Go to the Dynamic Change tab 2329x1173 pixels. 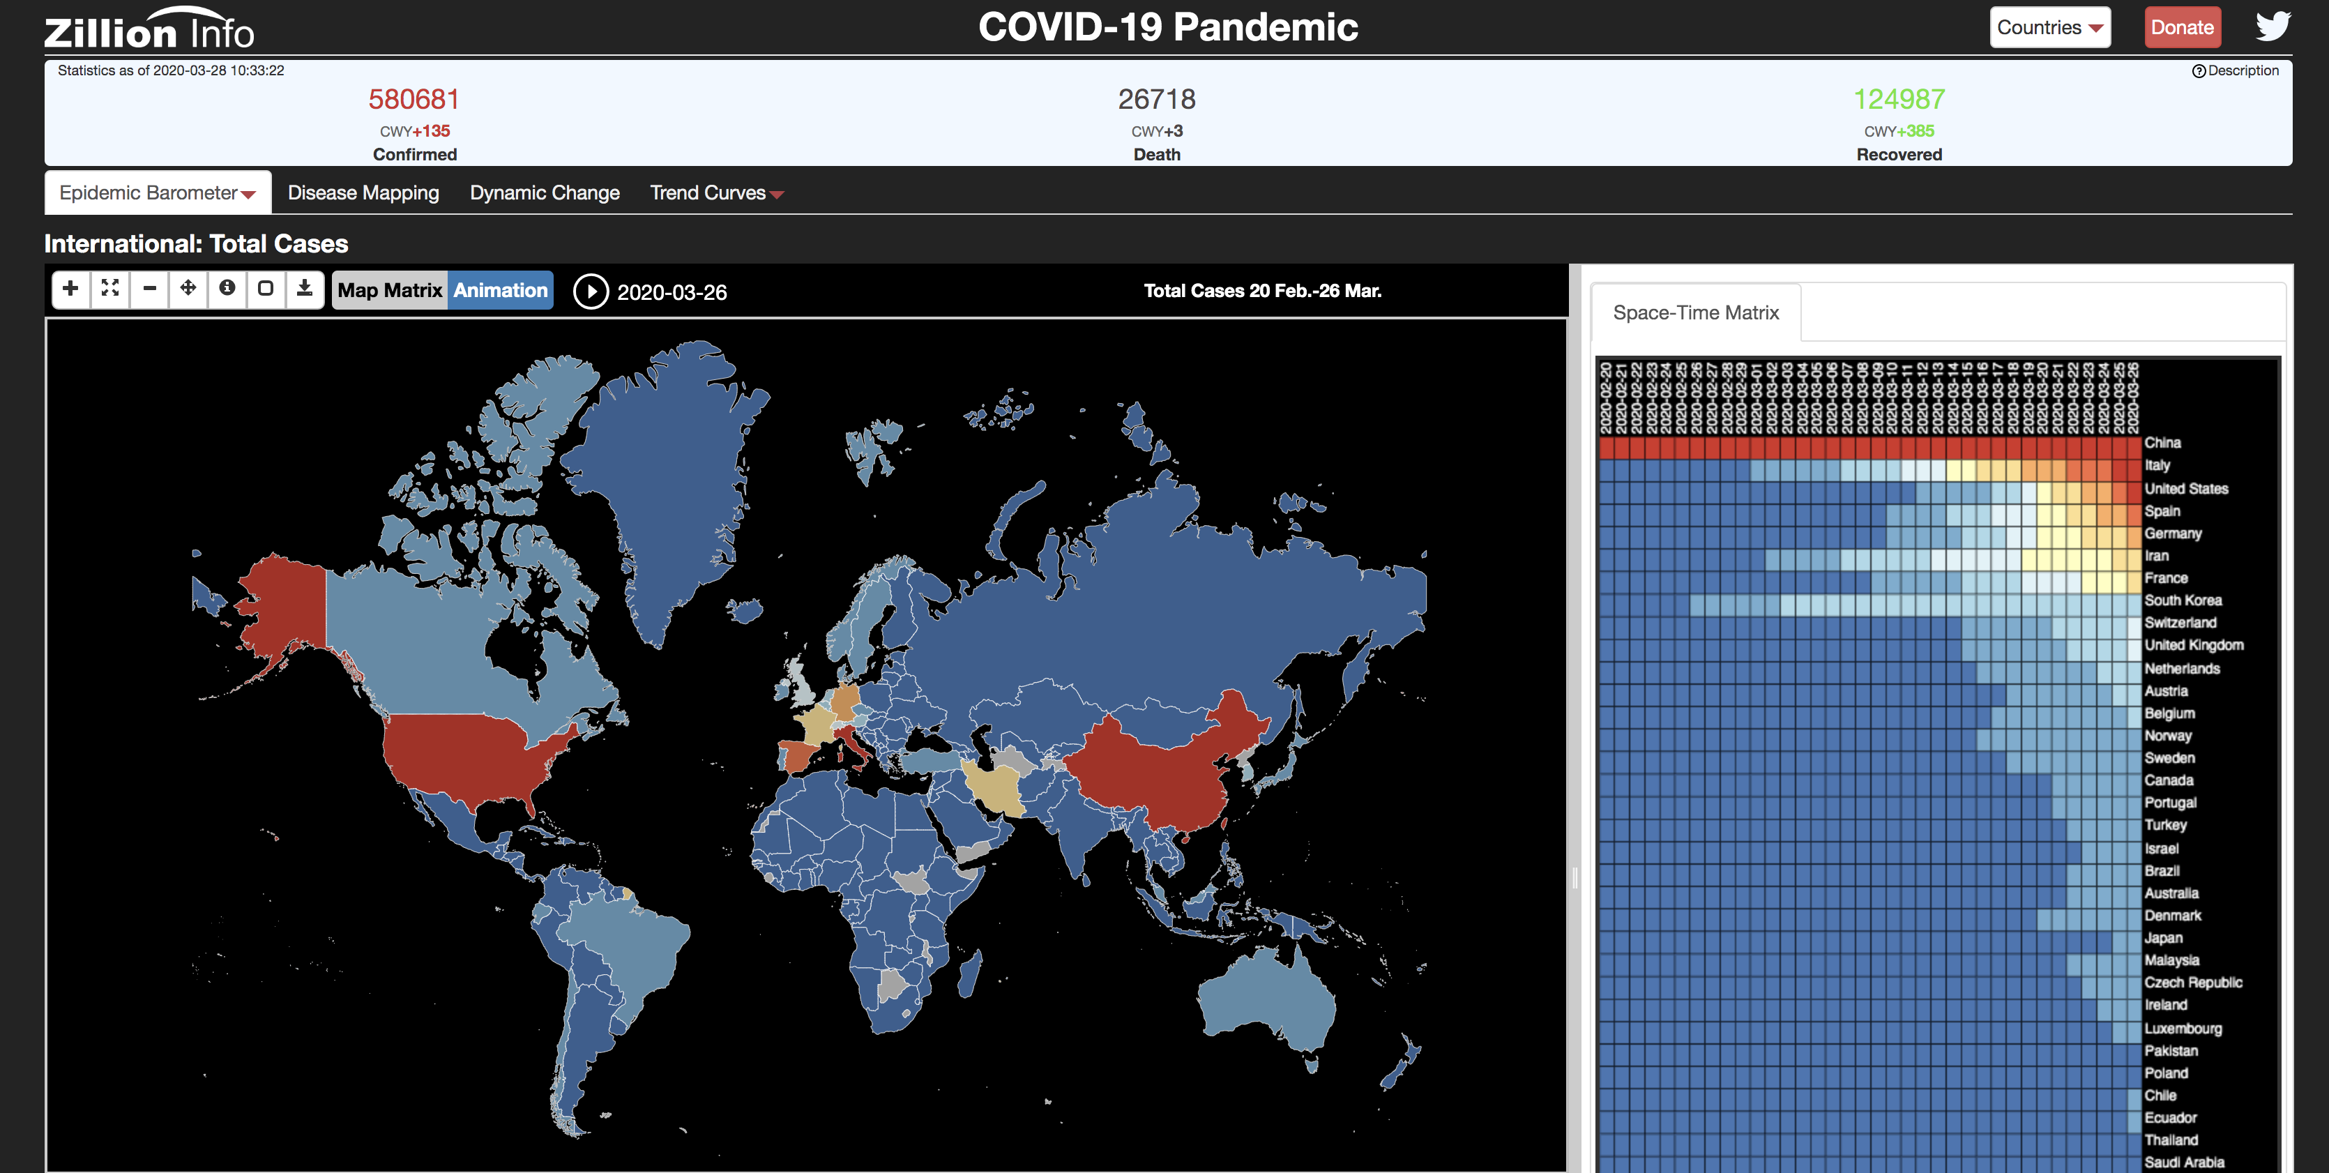click(x=545, y=192)
